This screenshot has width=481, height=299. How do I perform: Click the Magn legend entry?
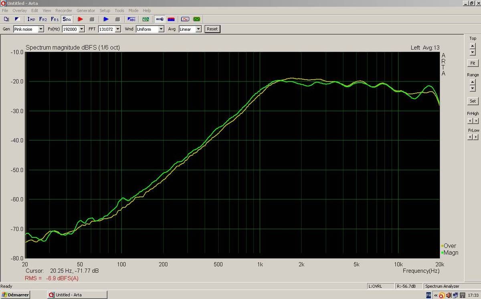(450, 253)
